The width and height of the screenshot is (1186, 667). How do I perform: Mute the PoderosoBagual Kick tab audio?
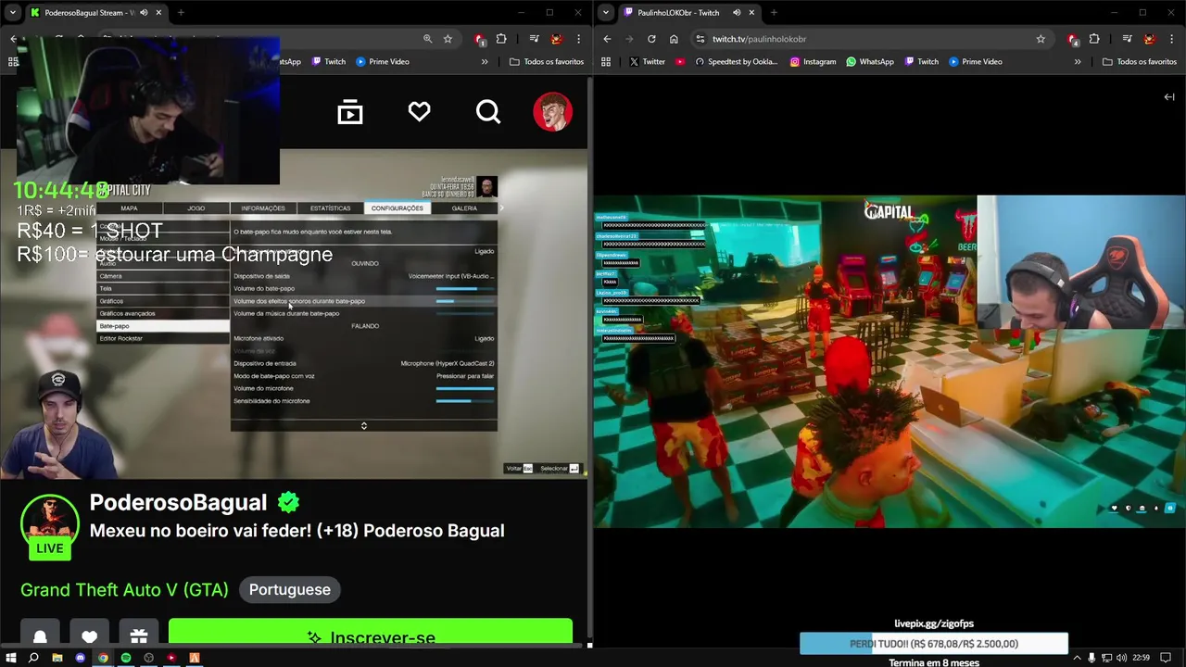coord(144,13)
